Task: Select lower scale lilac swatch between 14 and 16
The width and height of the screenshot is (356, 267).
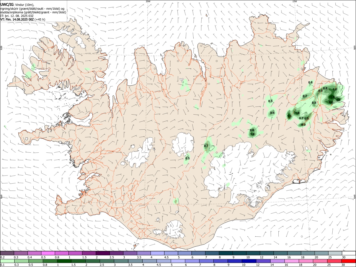Action: [278, 261]
